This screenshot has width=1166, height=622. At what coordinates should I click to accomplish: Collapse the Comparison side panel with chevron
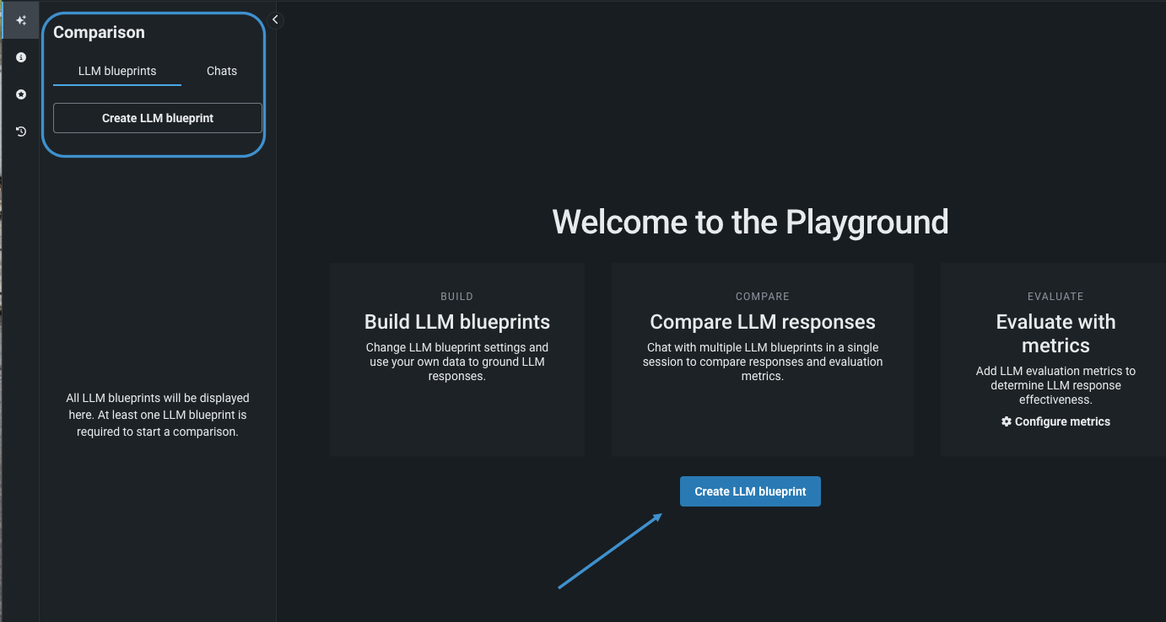[x=275, y=20]
